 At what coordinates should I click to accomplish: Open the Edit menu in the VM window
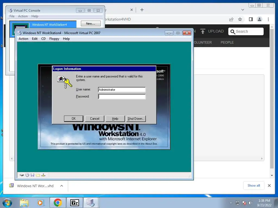click(35, 39)
